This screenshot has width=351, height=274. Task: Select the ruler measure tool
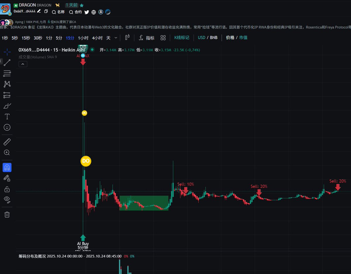(x=7, y=142)
